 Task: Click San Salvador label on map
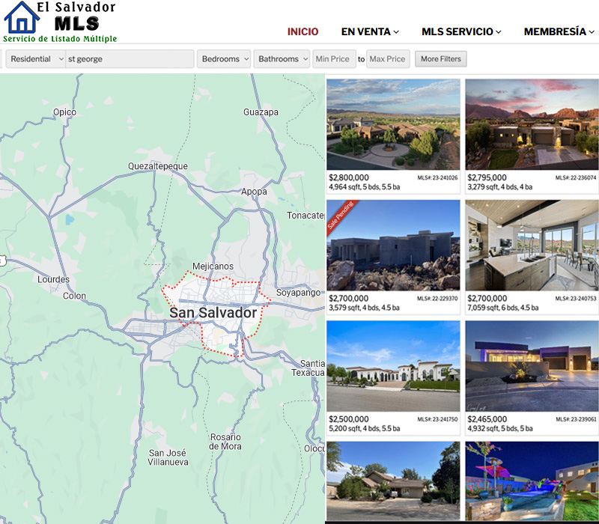(x=213, y=313)
